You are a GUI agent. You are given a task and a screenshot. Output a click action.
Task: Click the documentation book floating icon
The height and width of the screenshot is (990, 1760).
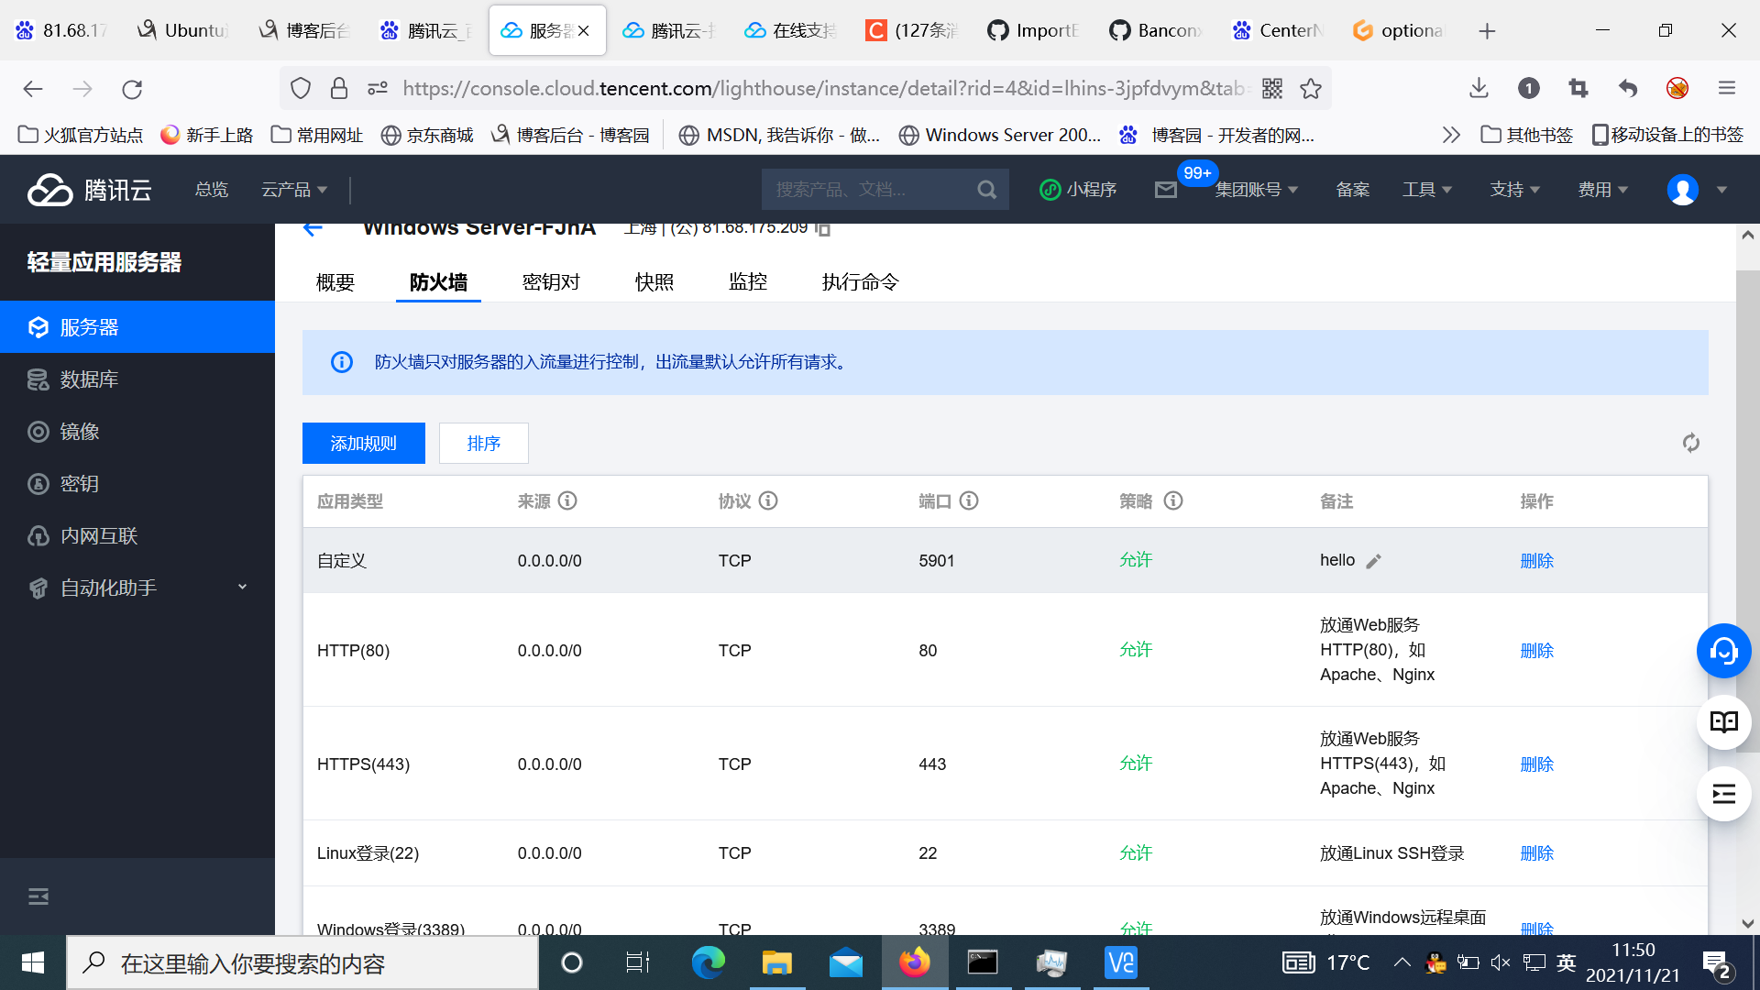(x=1723, y=722)
